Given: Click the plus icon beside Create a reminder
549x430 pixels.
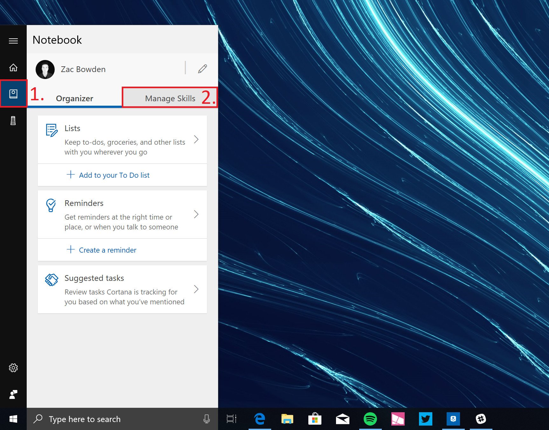Looking at the screenshot, I should 71,249.
